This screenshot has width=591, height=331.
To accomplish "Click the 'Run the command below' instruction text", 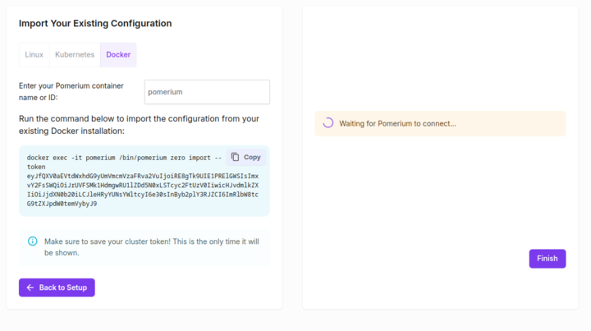I will tap(139, 125).
